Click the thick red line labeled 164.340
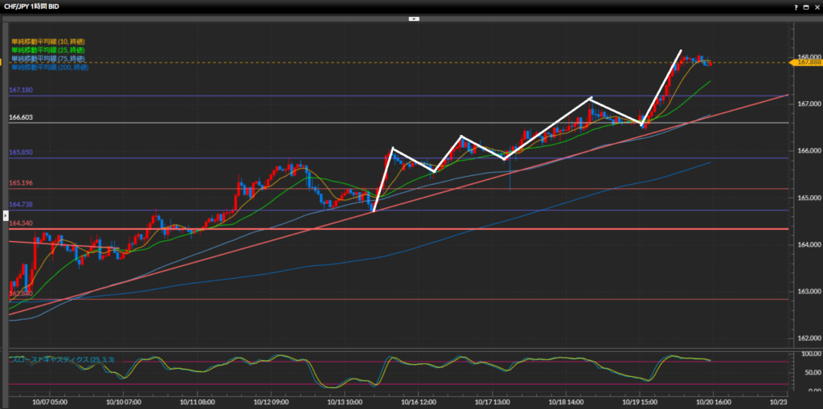 (21, 223)
